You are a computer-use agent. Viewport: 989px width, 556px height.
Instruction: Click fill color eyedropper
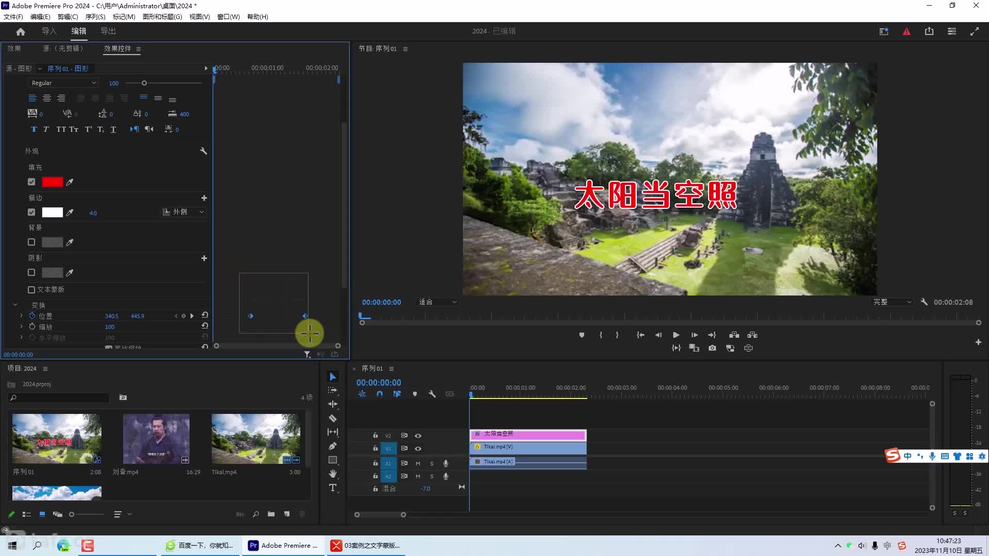(x=70, y=182)
